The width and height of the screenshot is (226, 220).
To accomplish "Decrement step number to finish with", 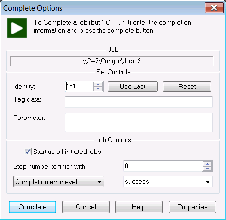I will click(x=207, y=169).
